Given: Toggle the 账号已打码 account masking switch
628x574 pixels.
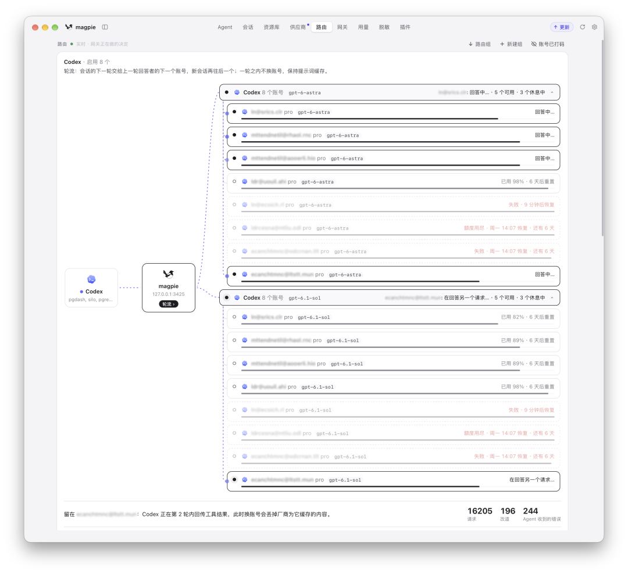Looking at the screenshot, I should pos(548,44).
